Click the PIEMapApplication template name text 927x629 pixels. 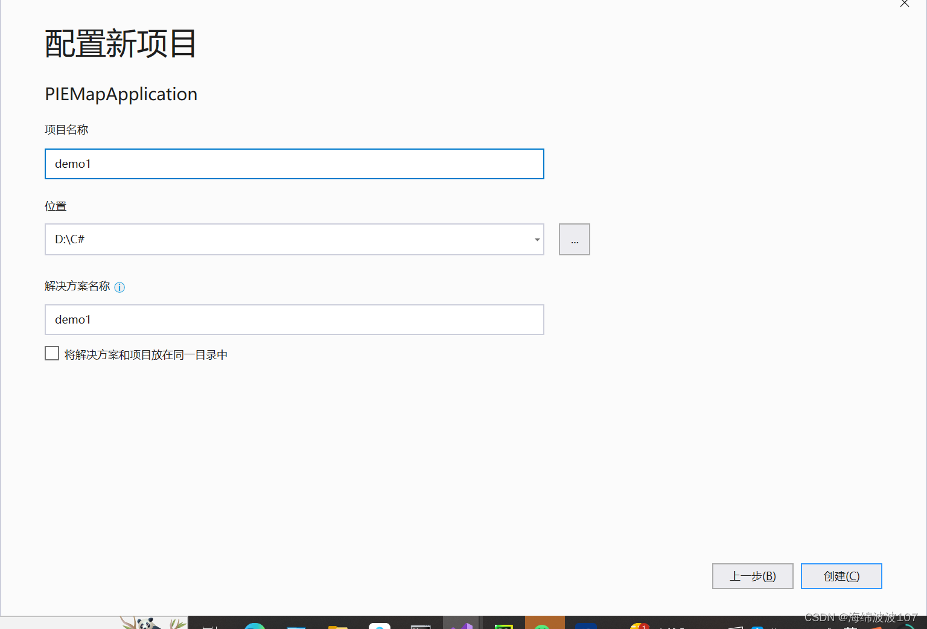click(121, 94)
